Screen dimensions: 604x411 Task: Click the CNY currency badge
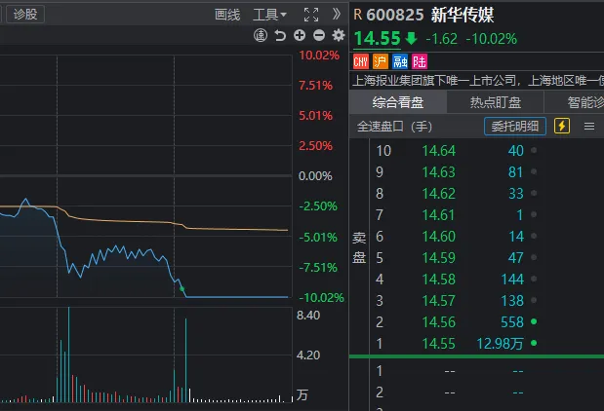pos(361,61)
